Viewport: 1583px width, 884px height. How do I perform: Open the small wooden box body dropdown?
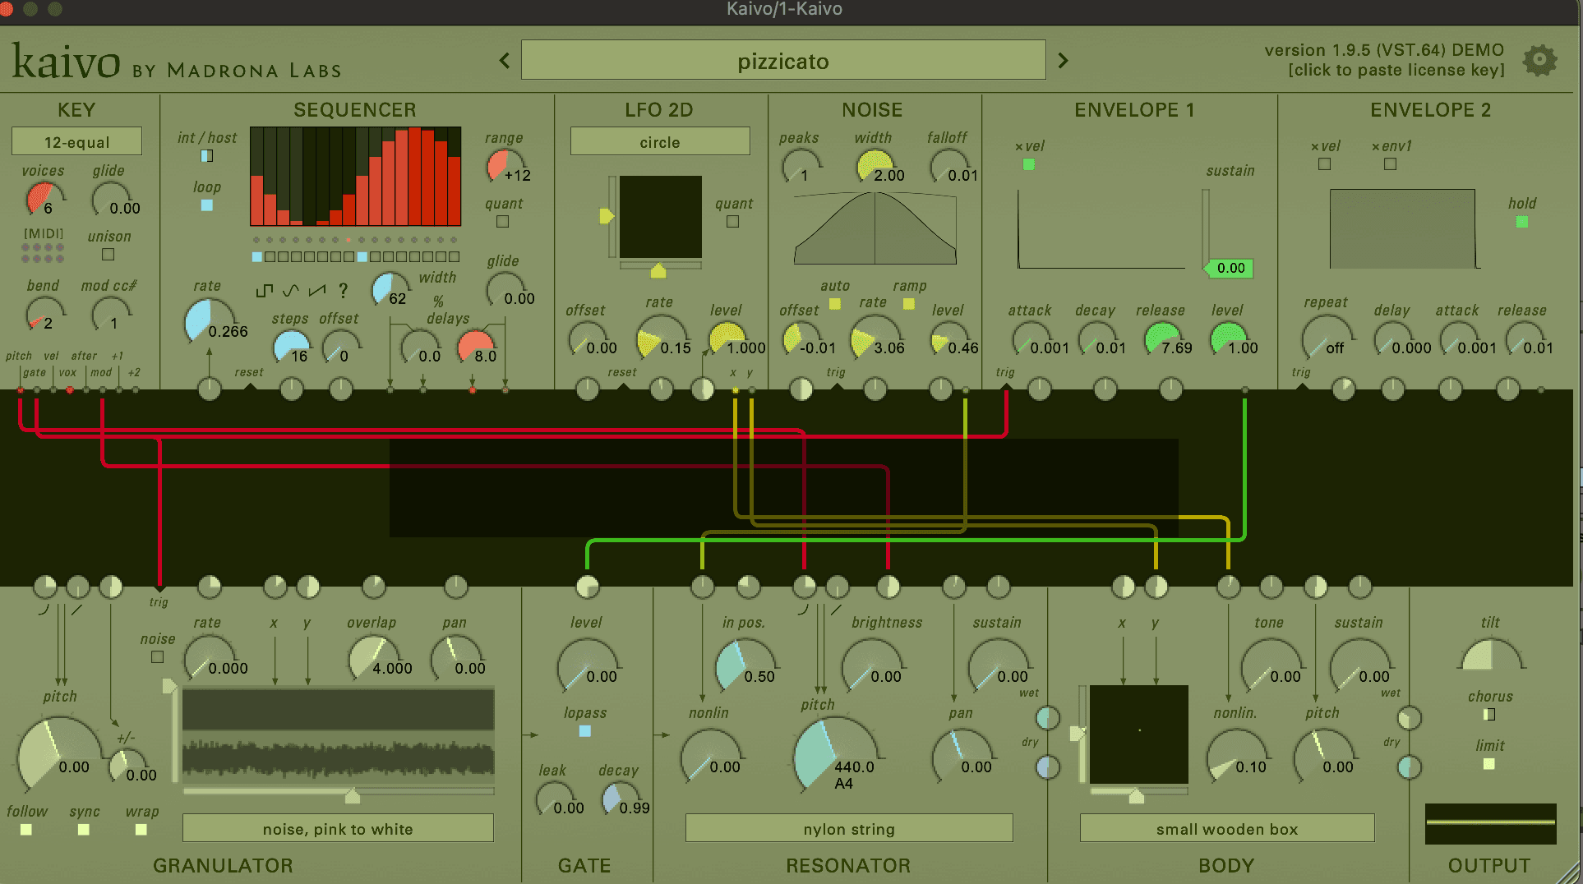point(1227,828)
